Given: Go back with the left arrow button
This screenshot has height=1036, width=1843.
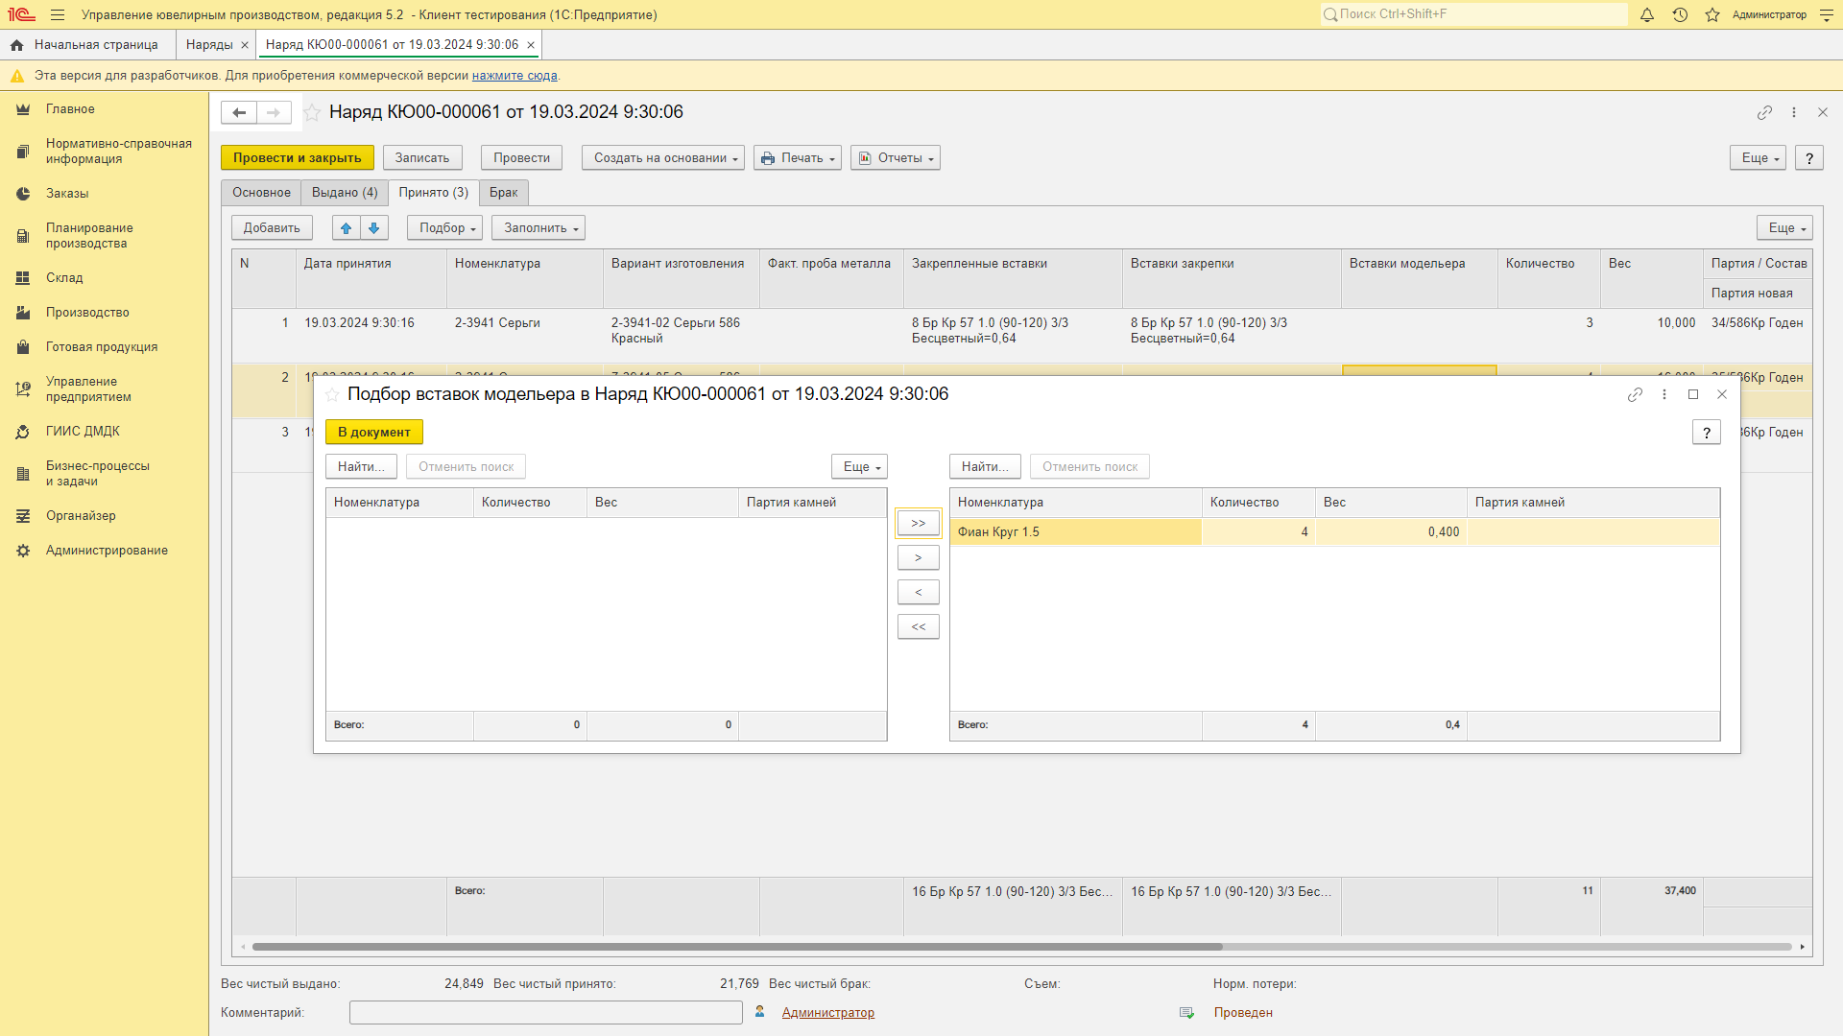Looking at the screenshot, I should [239, 113].
